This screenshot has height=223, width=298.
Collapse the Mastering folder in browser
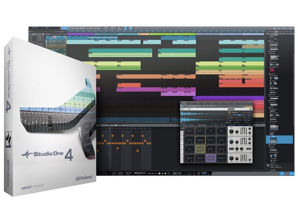pos(269,100)
